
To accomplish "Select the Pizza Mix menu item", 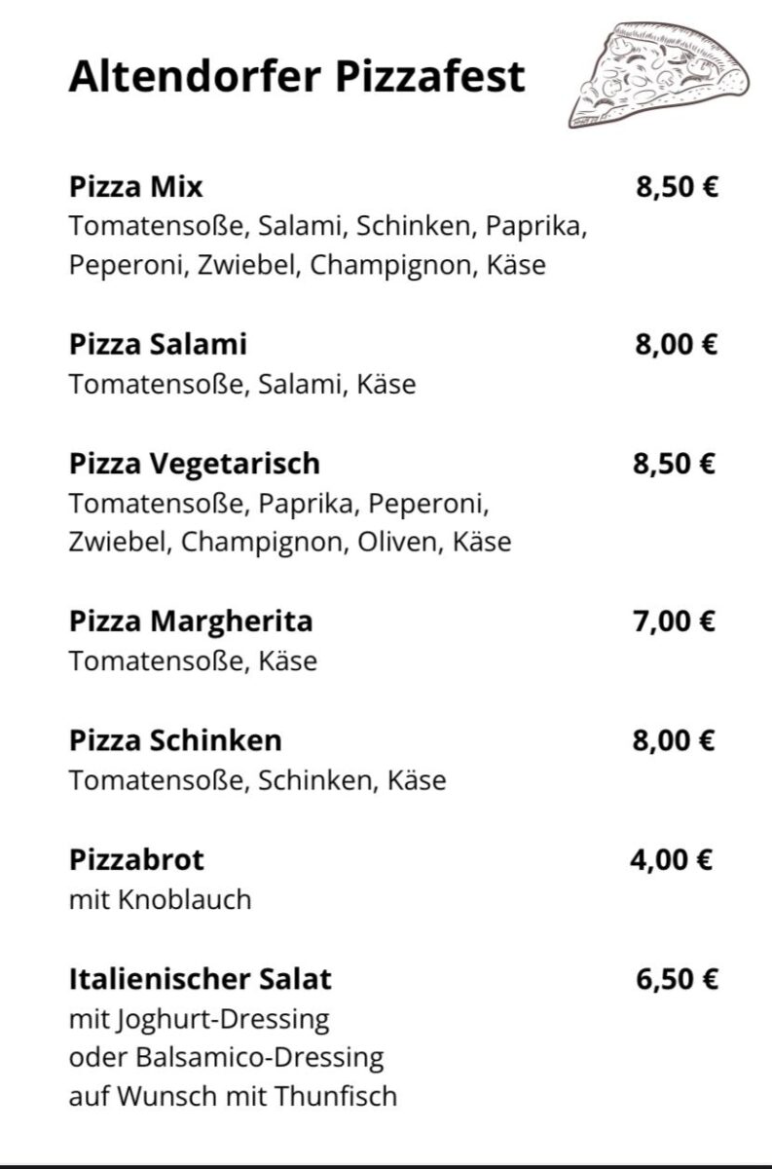I will tap(136, 185).
